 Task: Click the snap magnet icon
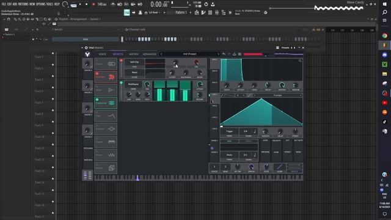pyautogui.click(x=146, y=13)
